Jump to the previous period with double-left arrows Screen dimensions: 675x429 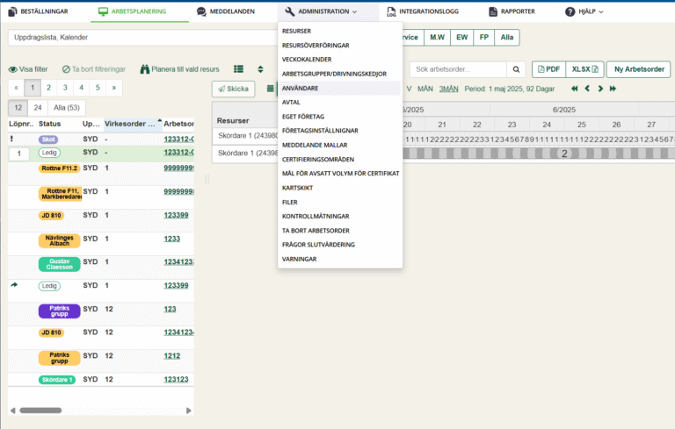click(x=575, y=89)
